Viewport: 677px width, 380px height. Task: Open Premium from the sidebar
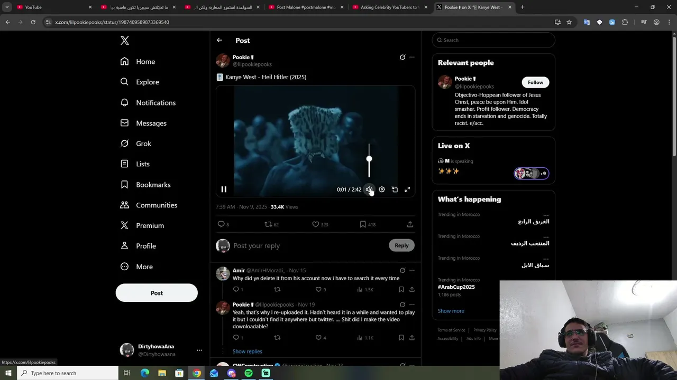(142, 225)
